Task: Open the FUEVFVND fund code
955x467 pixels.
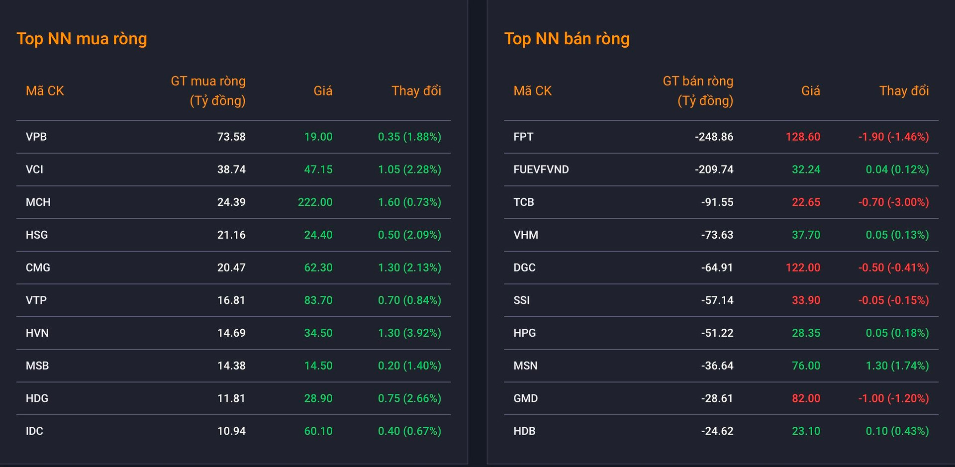Action: coord(541,170)
